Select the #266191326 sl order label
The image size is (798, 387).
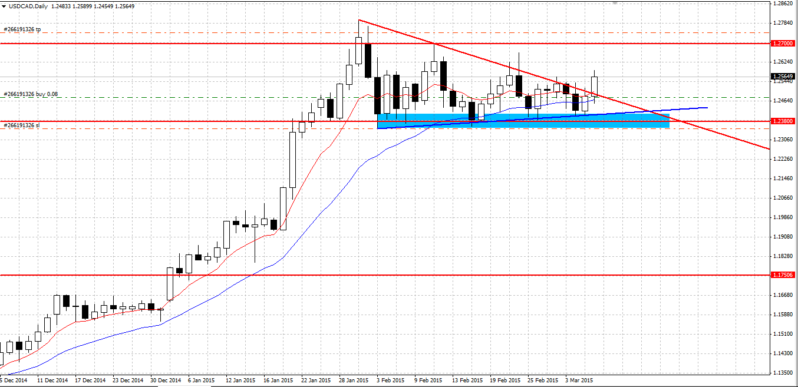point(22,125)
